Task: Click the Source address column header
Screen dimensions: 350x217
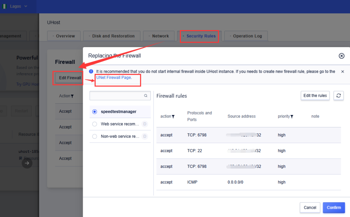Action: pyautogui.click(x=242, y=116)
